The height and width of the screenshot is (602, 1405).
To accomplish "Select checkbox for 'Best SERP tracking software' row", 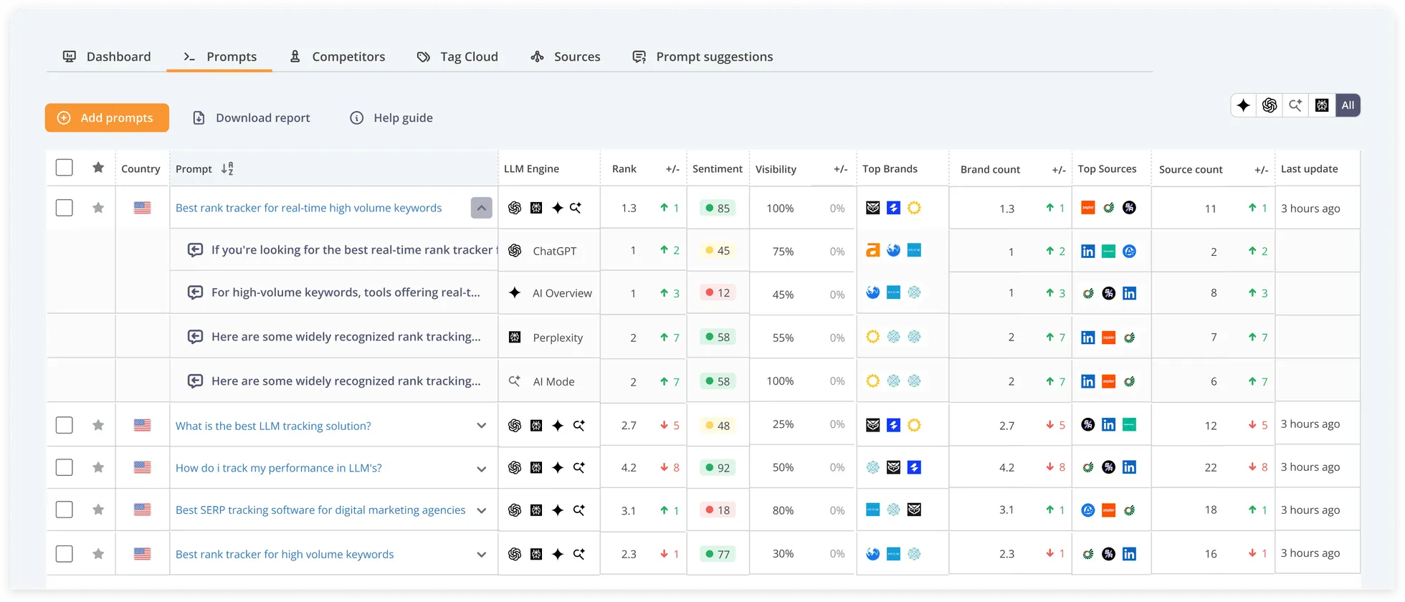I will point(65,510).
